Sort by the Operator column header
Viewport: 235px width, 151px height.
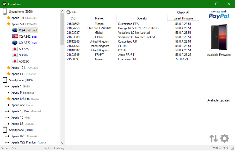(x=142, y=18)
